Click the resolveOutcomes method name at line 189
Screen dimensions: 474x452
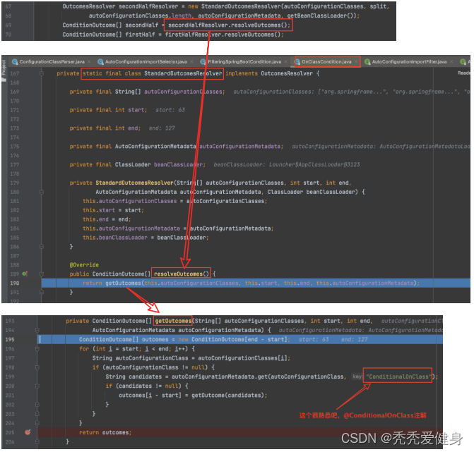coord(182,274)
